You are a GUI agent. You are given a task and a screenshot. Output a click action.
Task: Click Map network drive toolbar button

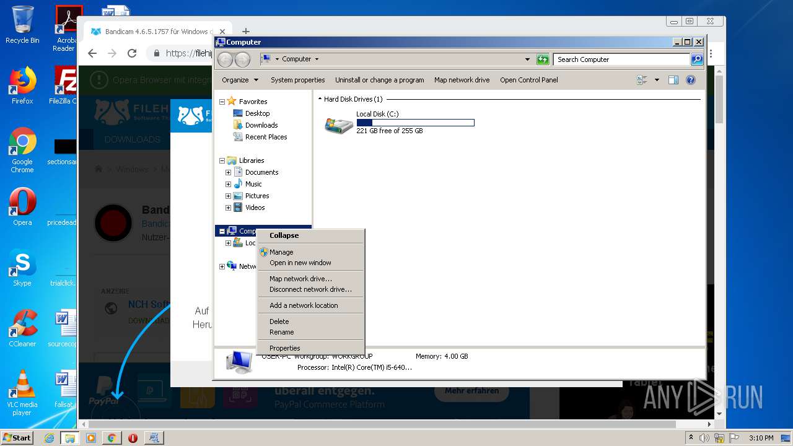462,80
